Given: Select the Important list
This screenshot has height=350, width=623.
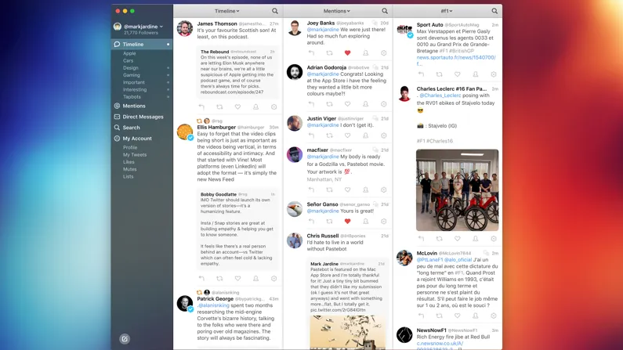Looking at the screenshot, I should (x=134, y=82).
